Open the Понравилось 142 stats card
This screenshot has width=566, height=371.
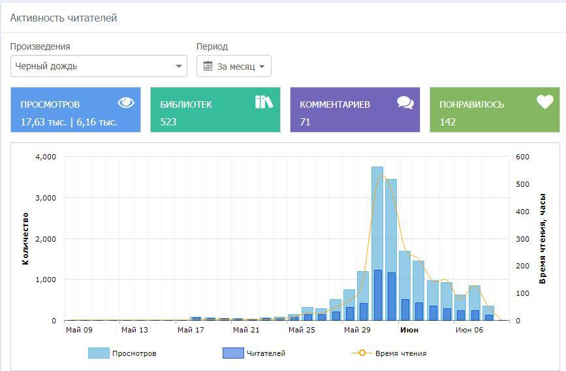pos(494,110)
